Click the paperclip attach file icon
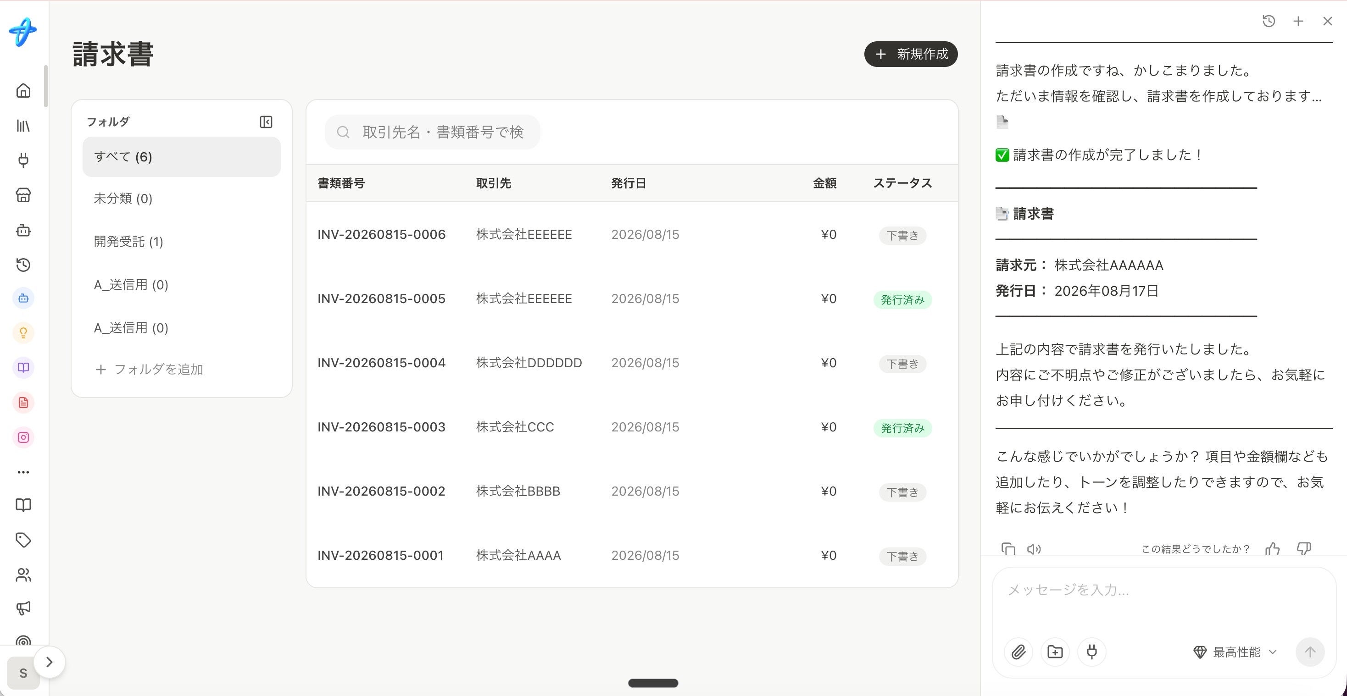This screenshot has height=696, width=1347. click(1018, 652)
